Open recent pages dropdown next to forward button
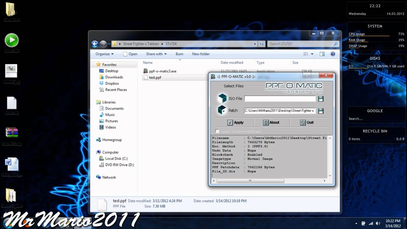The image size is (407, 229). (109, 44)
